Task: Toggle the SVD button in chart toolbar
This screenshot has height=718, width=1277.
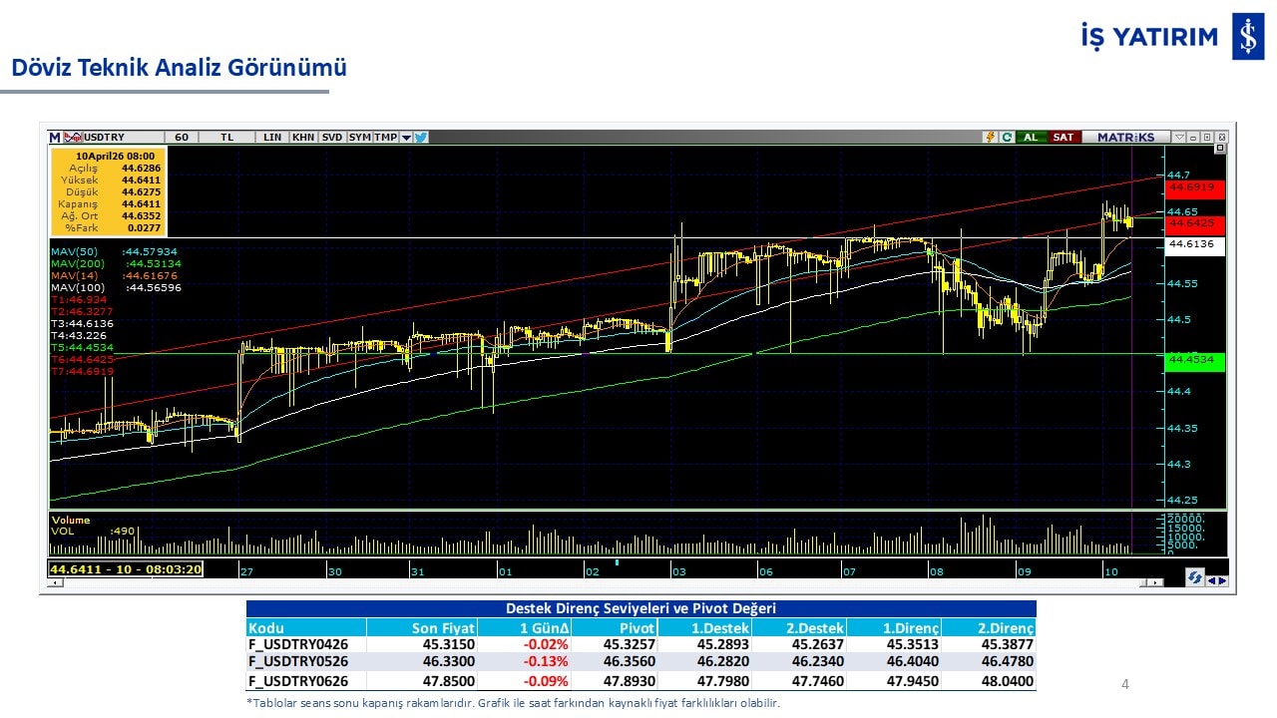Action: pyautogui.click(x=331, y=138)
